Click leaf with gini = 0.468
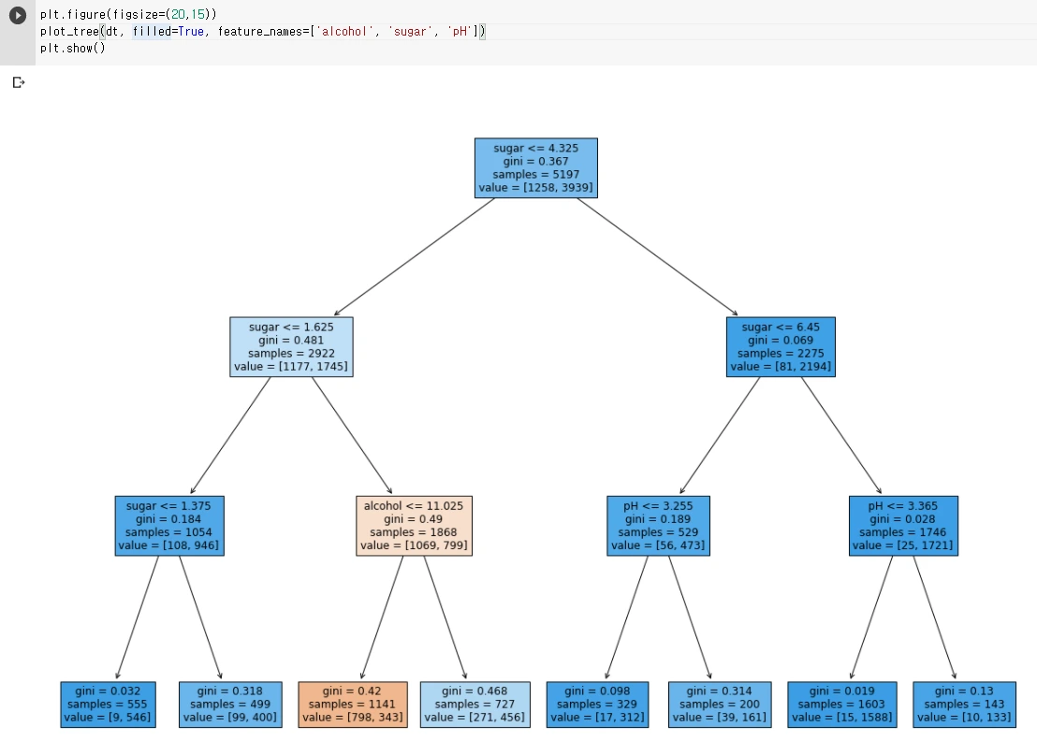The image size is (1037, 756). pos(475,705)
